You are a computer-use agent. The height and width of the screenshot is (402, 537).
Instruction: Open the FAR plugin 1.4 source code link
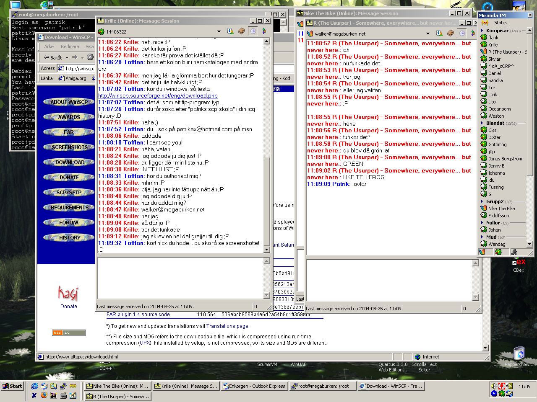[138, 314]
